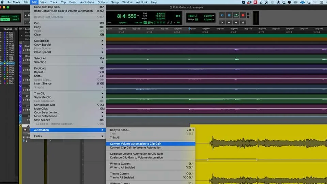Image resolution: width=327 pixels, height=184 pixels.
Task: Open Tracks list settings circle icon
Action: tap(16, 29)
